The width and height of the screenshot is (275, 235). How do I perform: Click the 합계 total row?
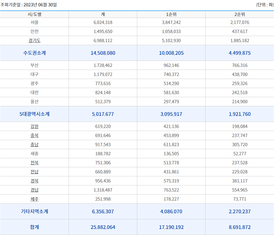[x=34, y=227]
